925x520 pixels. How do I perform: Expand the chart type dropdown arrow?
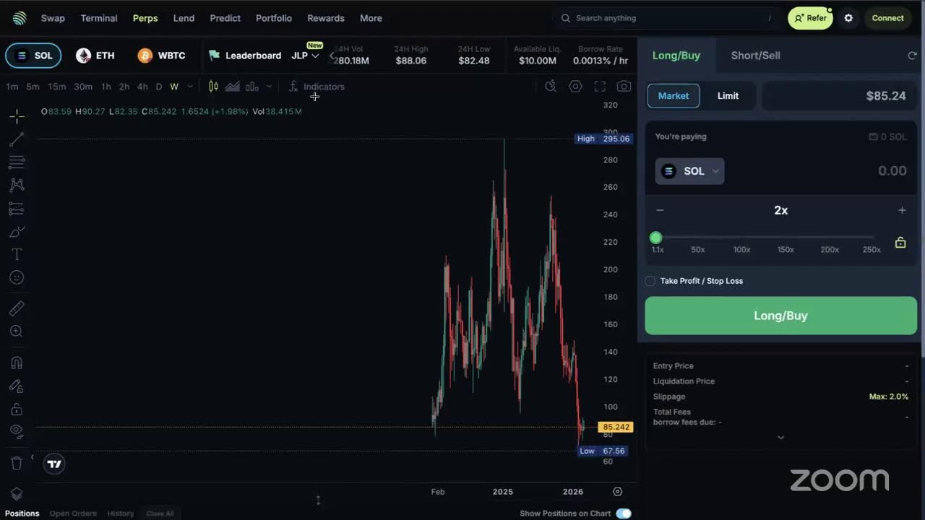[x=269, y=87]
